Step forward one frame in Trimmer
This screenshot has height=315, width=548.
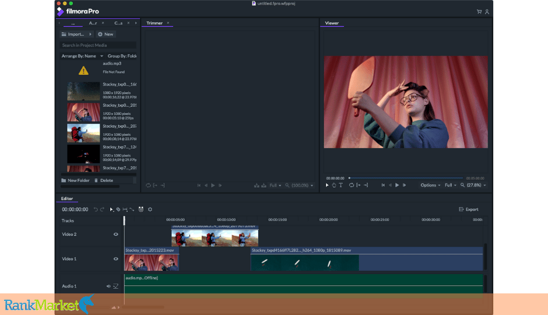coord(220,185)
